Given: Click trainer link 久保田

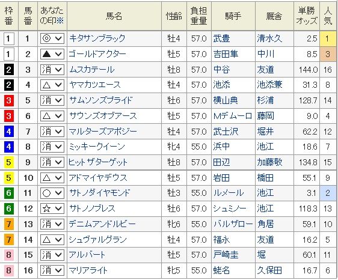Looking at the screenshot, I should 269,270.
